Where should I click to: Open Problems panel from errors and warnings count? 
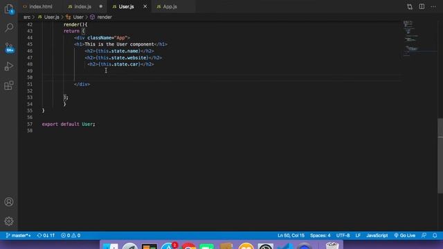71,235
